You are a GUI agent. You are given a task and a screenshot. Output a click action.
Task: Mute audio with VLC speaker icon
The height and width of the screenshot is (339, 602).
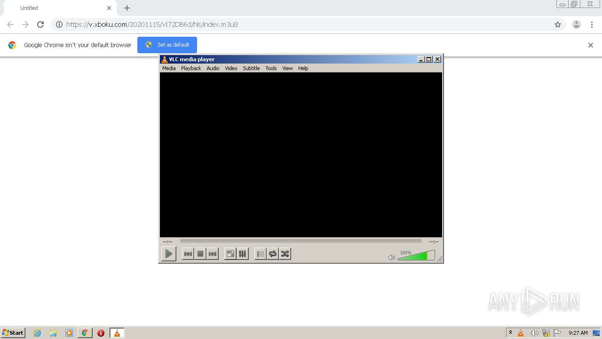[x=391, y=258]
